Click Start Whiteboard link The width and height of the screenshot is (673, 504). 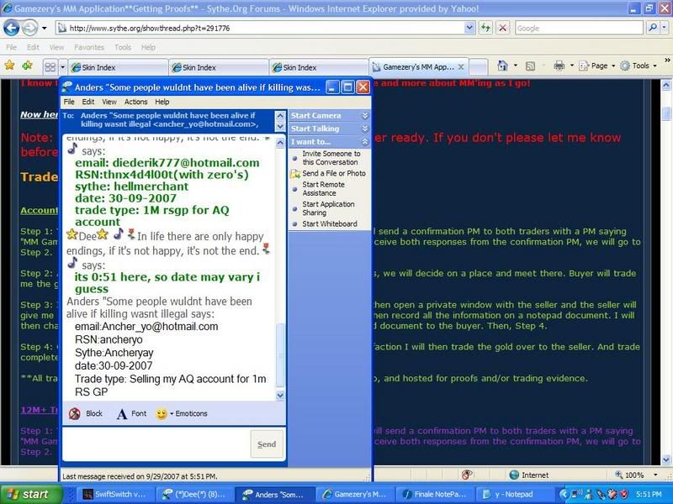click(x=329, y=223)
